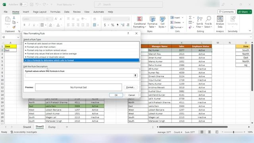Viewport: 254px width, 143px height.
Task: Open Share button dropdown arrow
Action: (250, 12)
